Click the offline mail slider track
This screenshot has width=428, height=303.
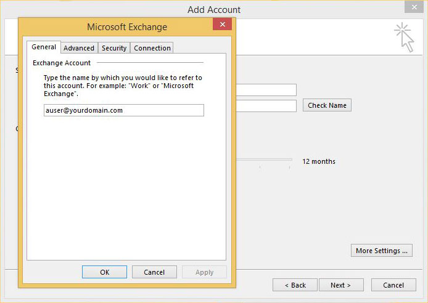tap(264, 160)
